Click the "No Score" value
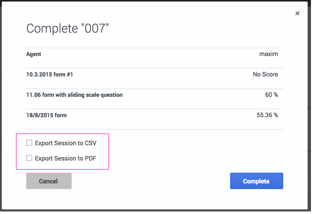Screen dimensions: 313x214 coord(265,74)
